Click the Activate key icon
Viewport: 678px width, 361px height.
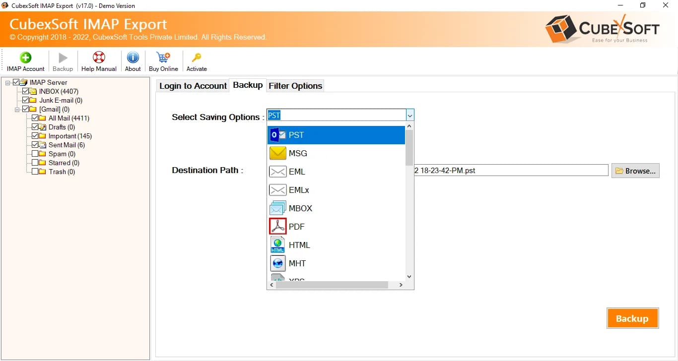click(197, 58)
